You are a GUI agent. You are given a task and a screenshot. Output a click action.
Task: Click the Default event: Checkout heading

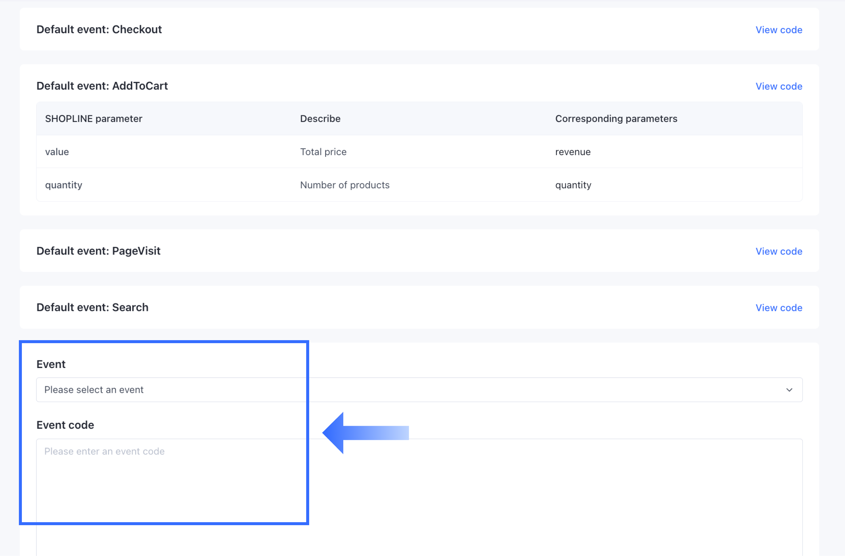point(99,30)
